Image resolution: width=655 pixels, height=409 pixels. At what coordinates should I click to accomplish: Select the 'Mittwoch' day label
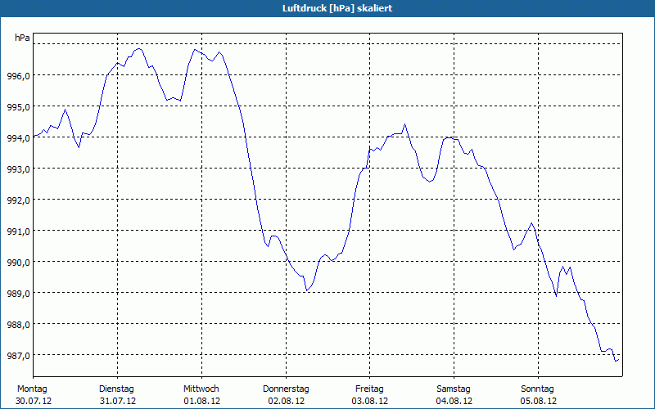(x=201, y=389)
